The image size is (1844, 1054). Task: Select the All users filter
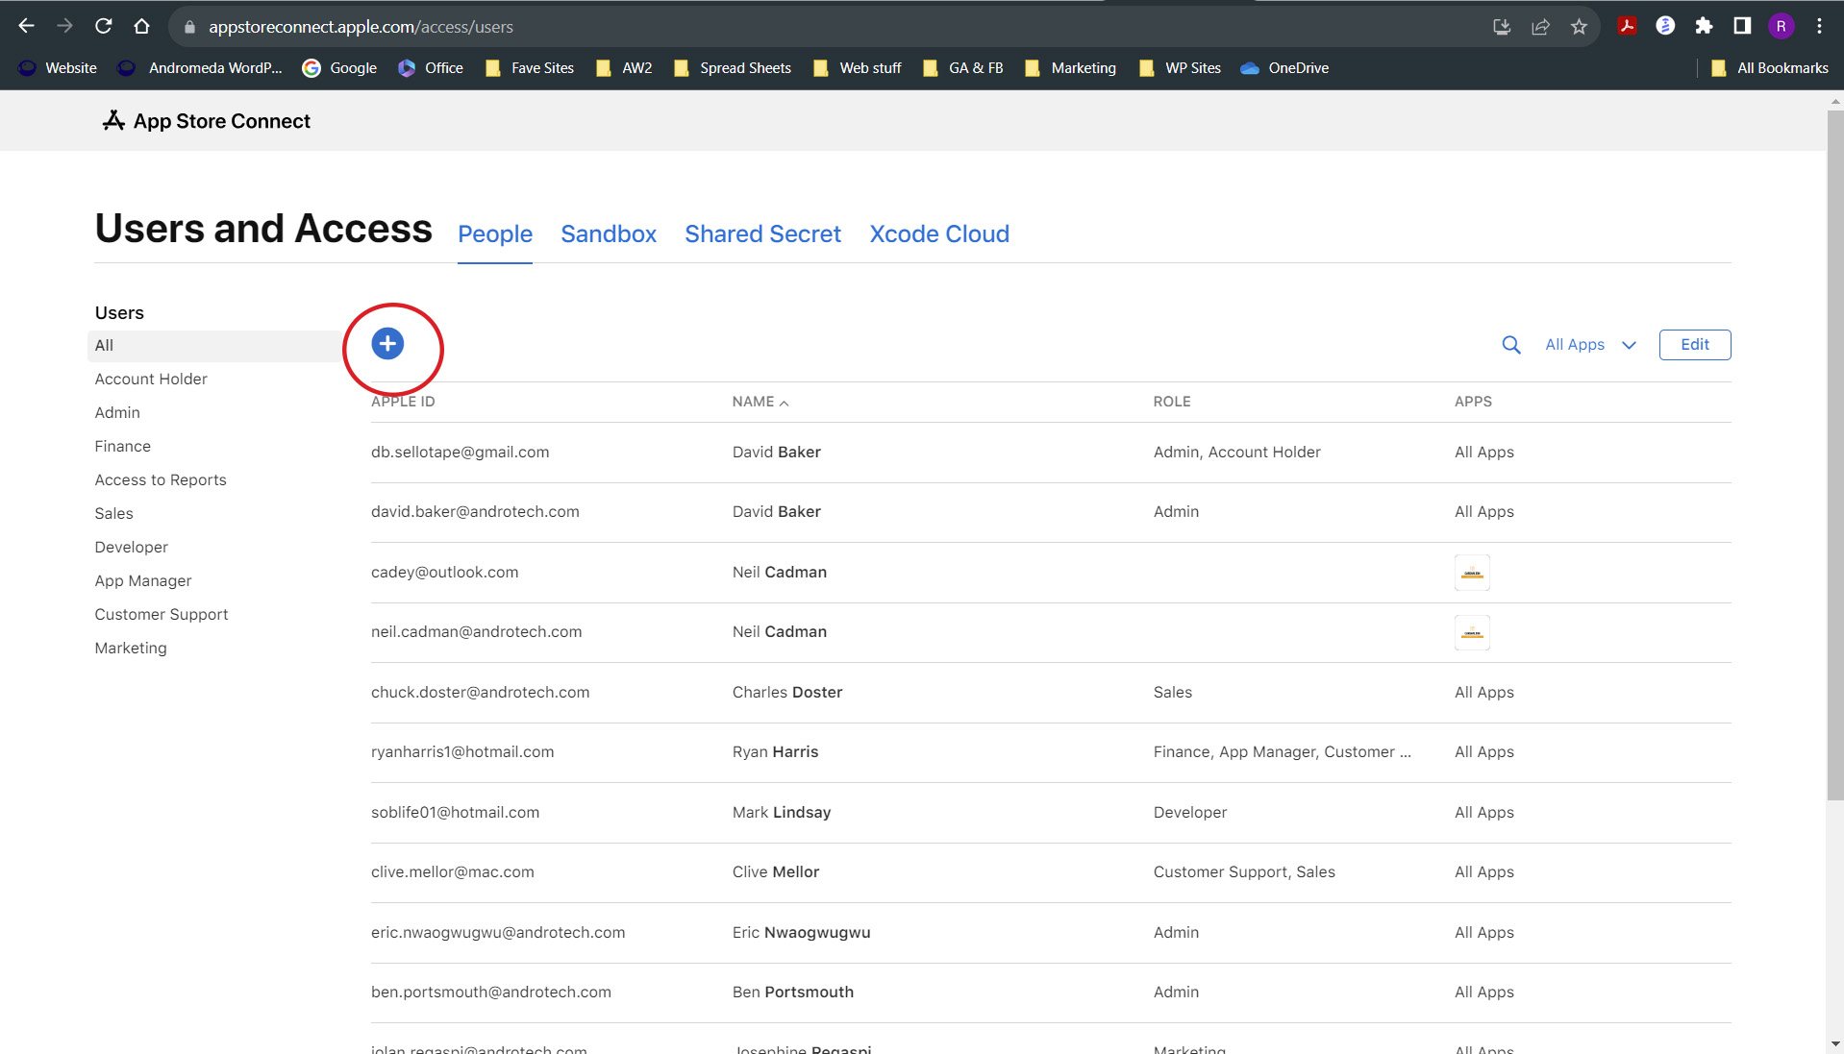pyautogui.click(x=214, y=346)
